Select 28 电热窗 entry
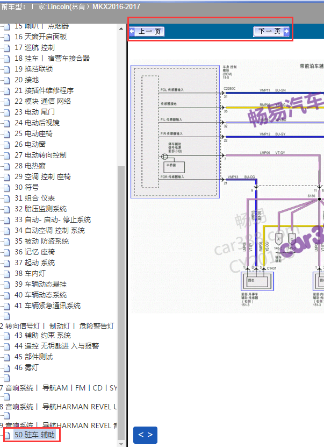Viewport: 324px width, 447px height. click(x=30, y=166)
